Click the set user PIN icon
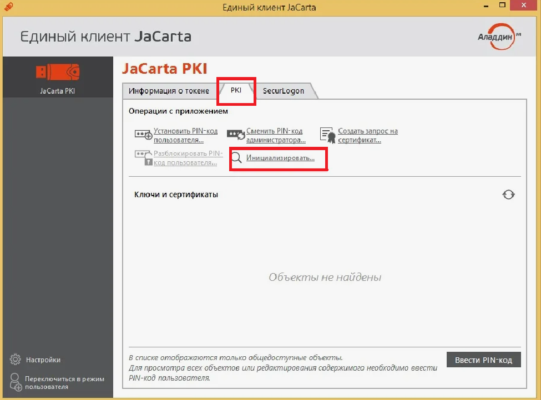 coord(143,135)
